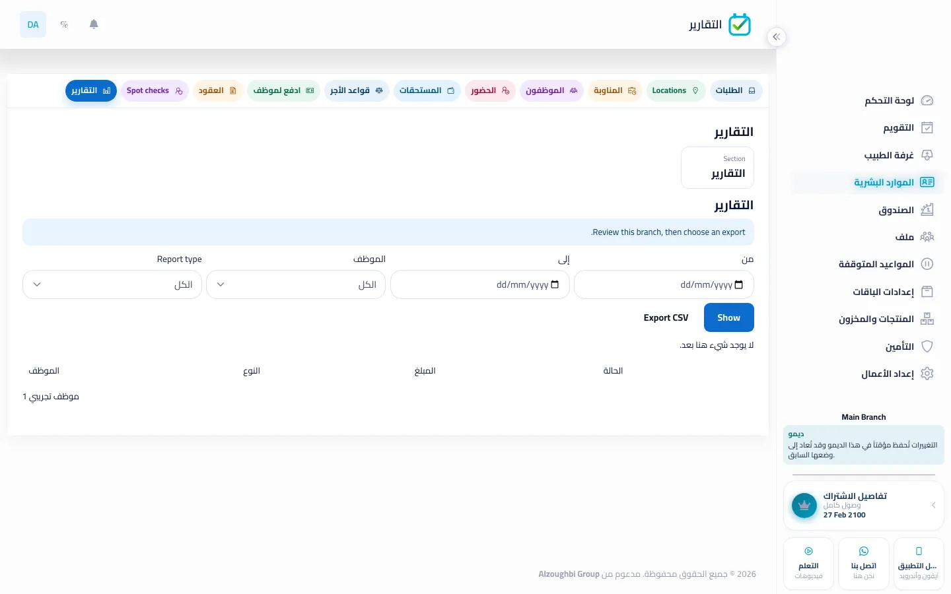Click the Show button

pos(729,317)
